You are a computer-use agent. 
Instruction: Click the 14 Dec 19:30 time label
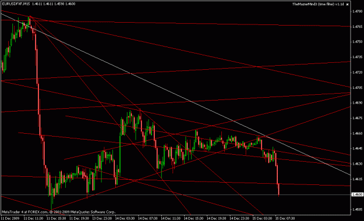tap(216, 219)
